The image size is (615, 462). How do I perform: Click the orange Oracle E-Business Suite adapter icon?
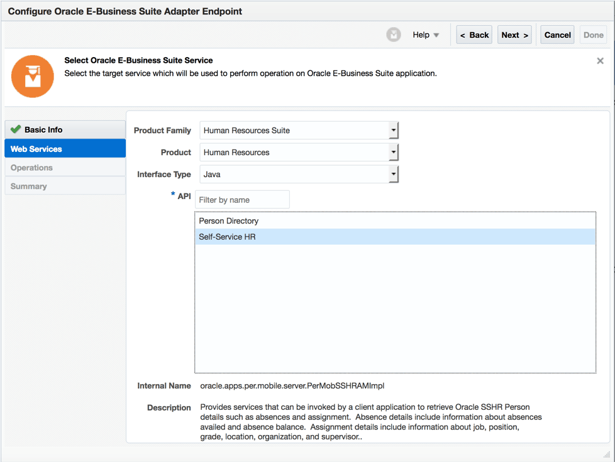tap(32, 76)
